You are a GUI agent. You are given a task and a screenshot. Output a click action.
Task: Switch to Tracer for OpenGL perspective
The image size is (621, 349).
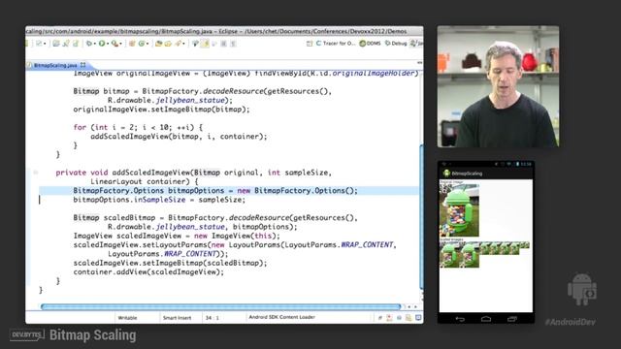click(x=336, y=44)
